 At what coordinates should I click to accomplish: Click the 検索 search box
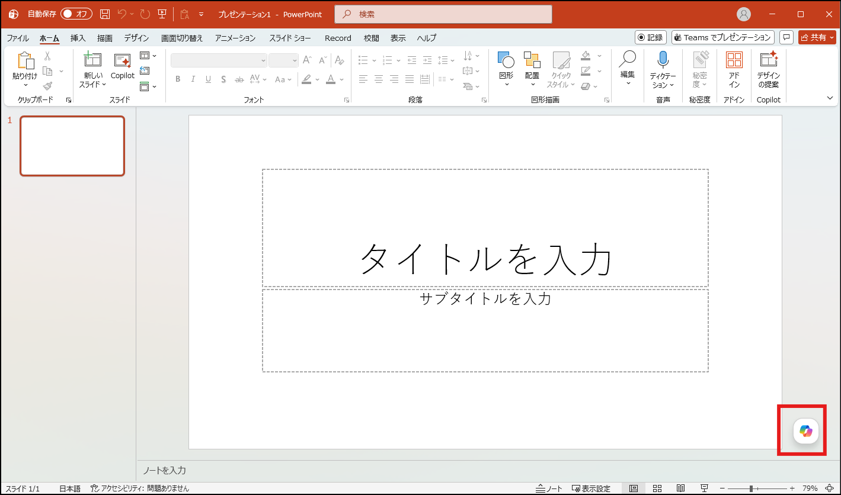pyautogui.click(x=443, y=14)
